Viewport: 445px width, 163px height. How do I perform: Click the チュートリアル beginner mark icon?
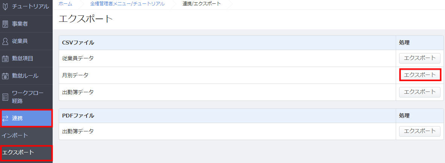click(x=5, y=6)
